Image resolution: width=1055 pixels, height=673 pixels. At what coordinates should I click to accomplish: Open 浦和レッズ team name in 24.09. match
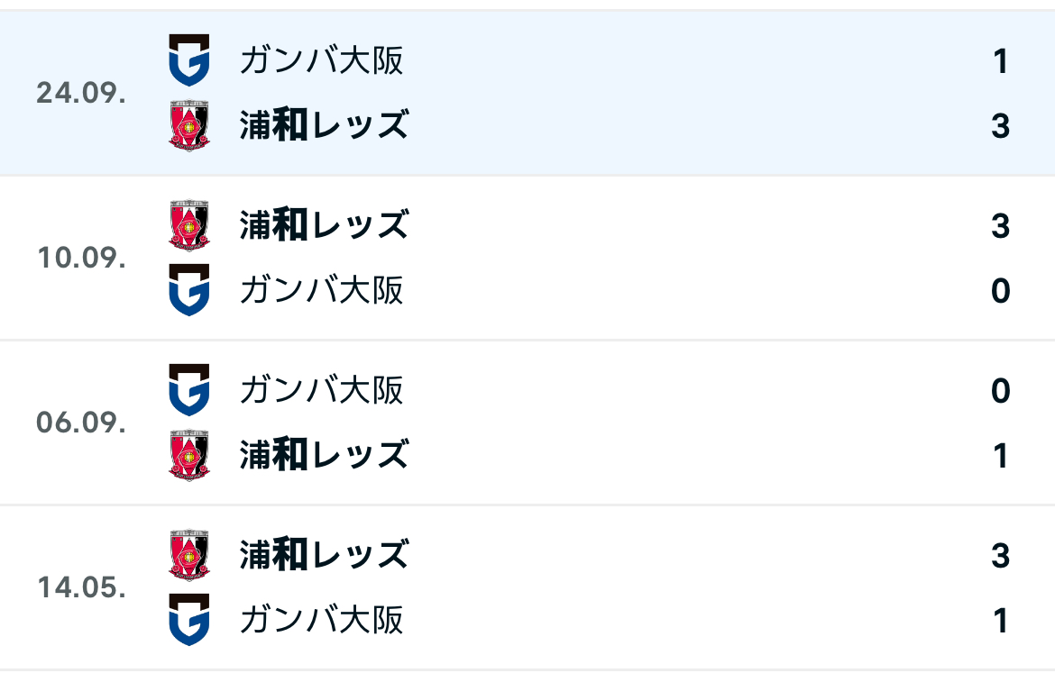pyautogui.click(x=324, y=125)
